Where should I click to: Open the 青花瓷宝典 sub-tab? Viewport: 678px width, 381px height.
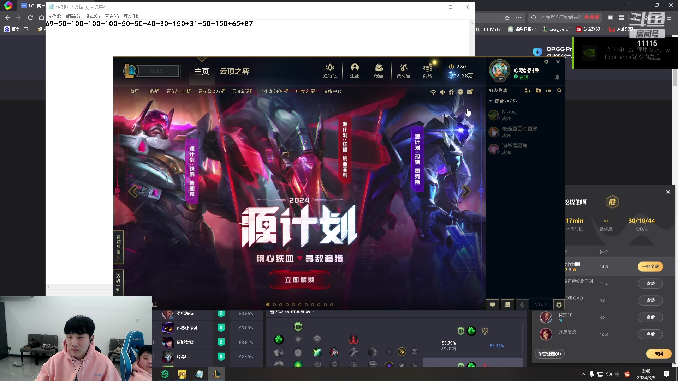(178, 91)
